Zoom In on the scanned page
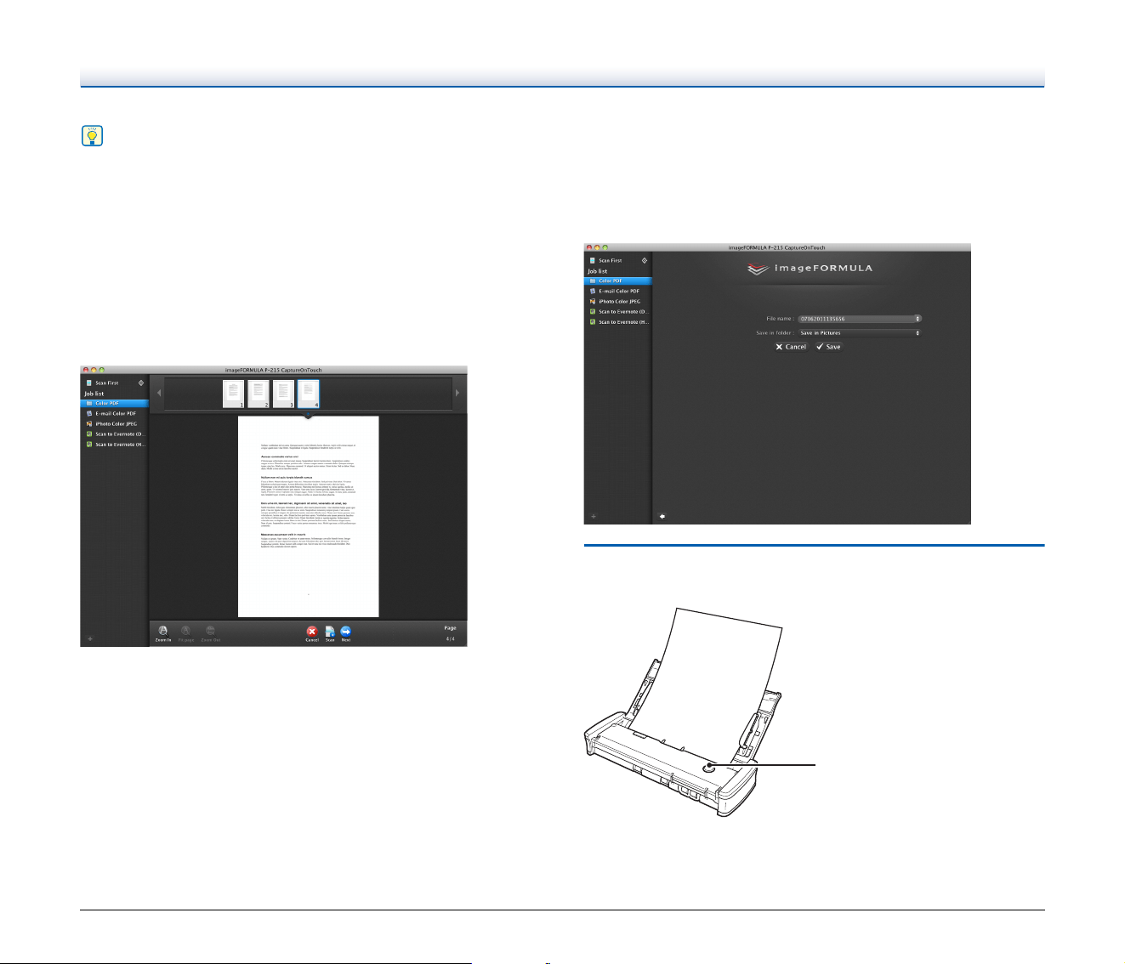Image resolution: width=1125 pixels, height=964 pixels. point(163,633)
